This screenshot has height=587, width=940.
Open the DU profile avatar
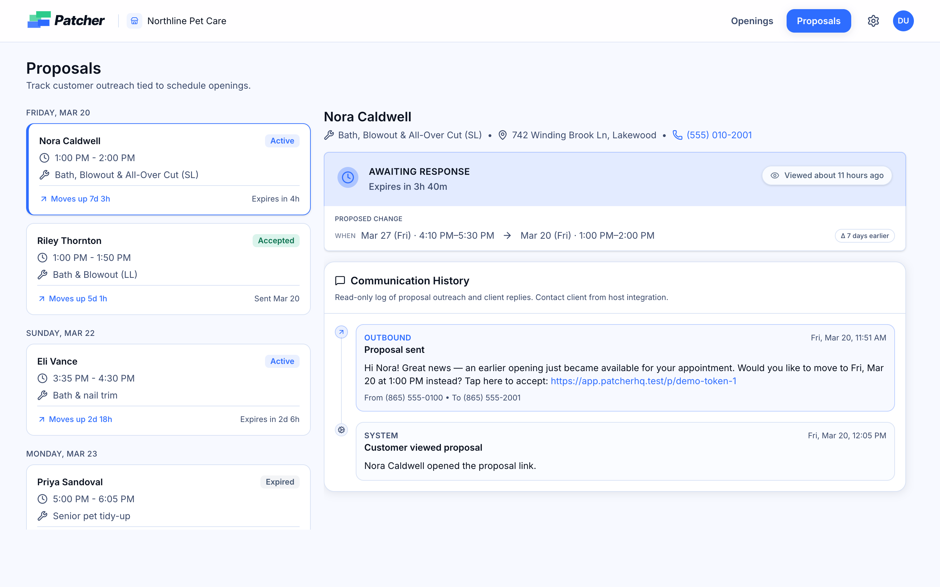pos(903,21)
